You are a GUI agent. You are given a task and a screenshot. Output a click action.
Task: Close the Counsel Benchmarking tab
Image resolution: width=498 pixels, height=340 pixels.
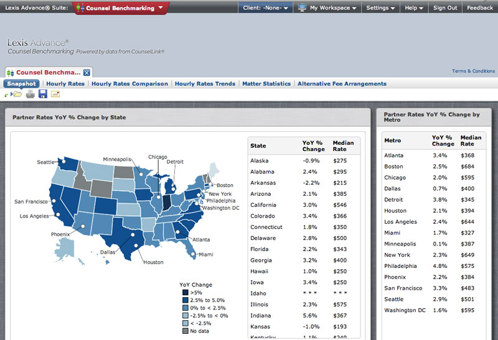click(87, 73)
